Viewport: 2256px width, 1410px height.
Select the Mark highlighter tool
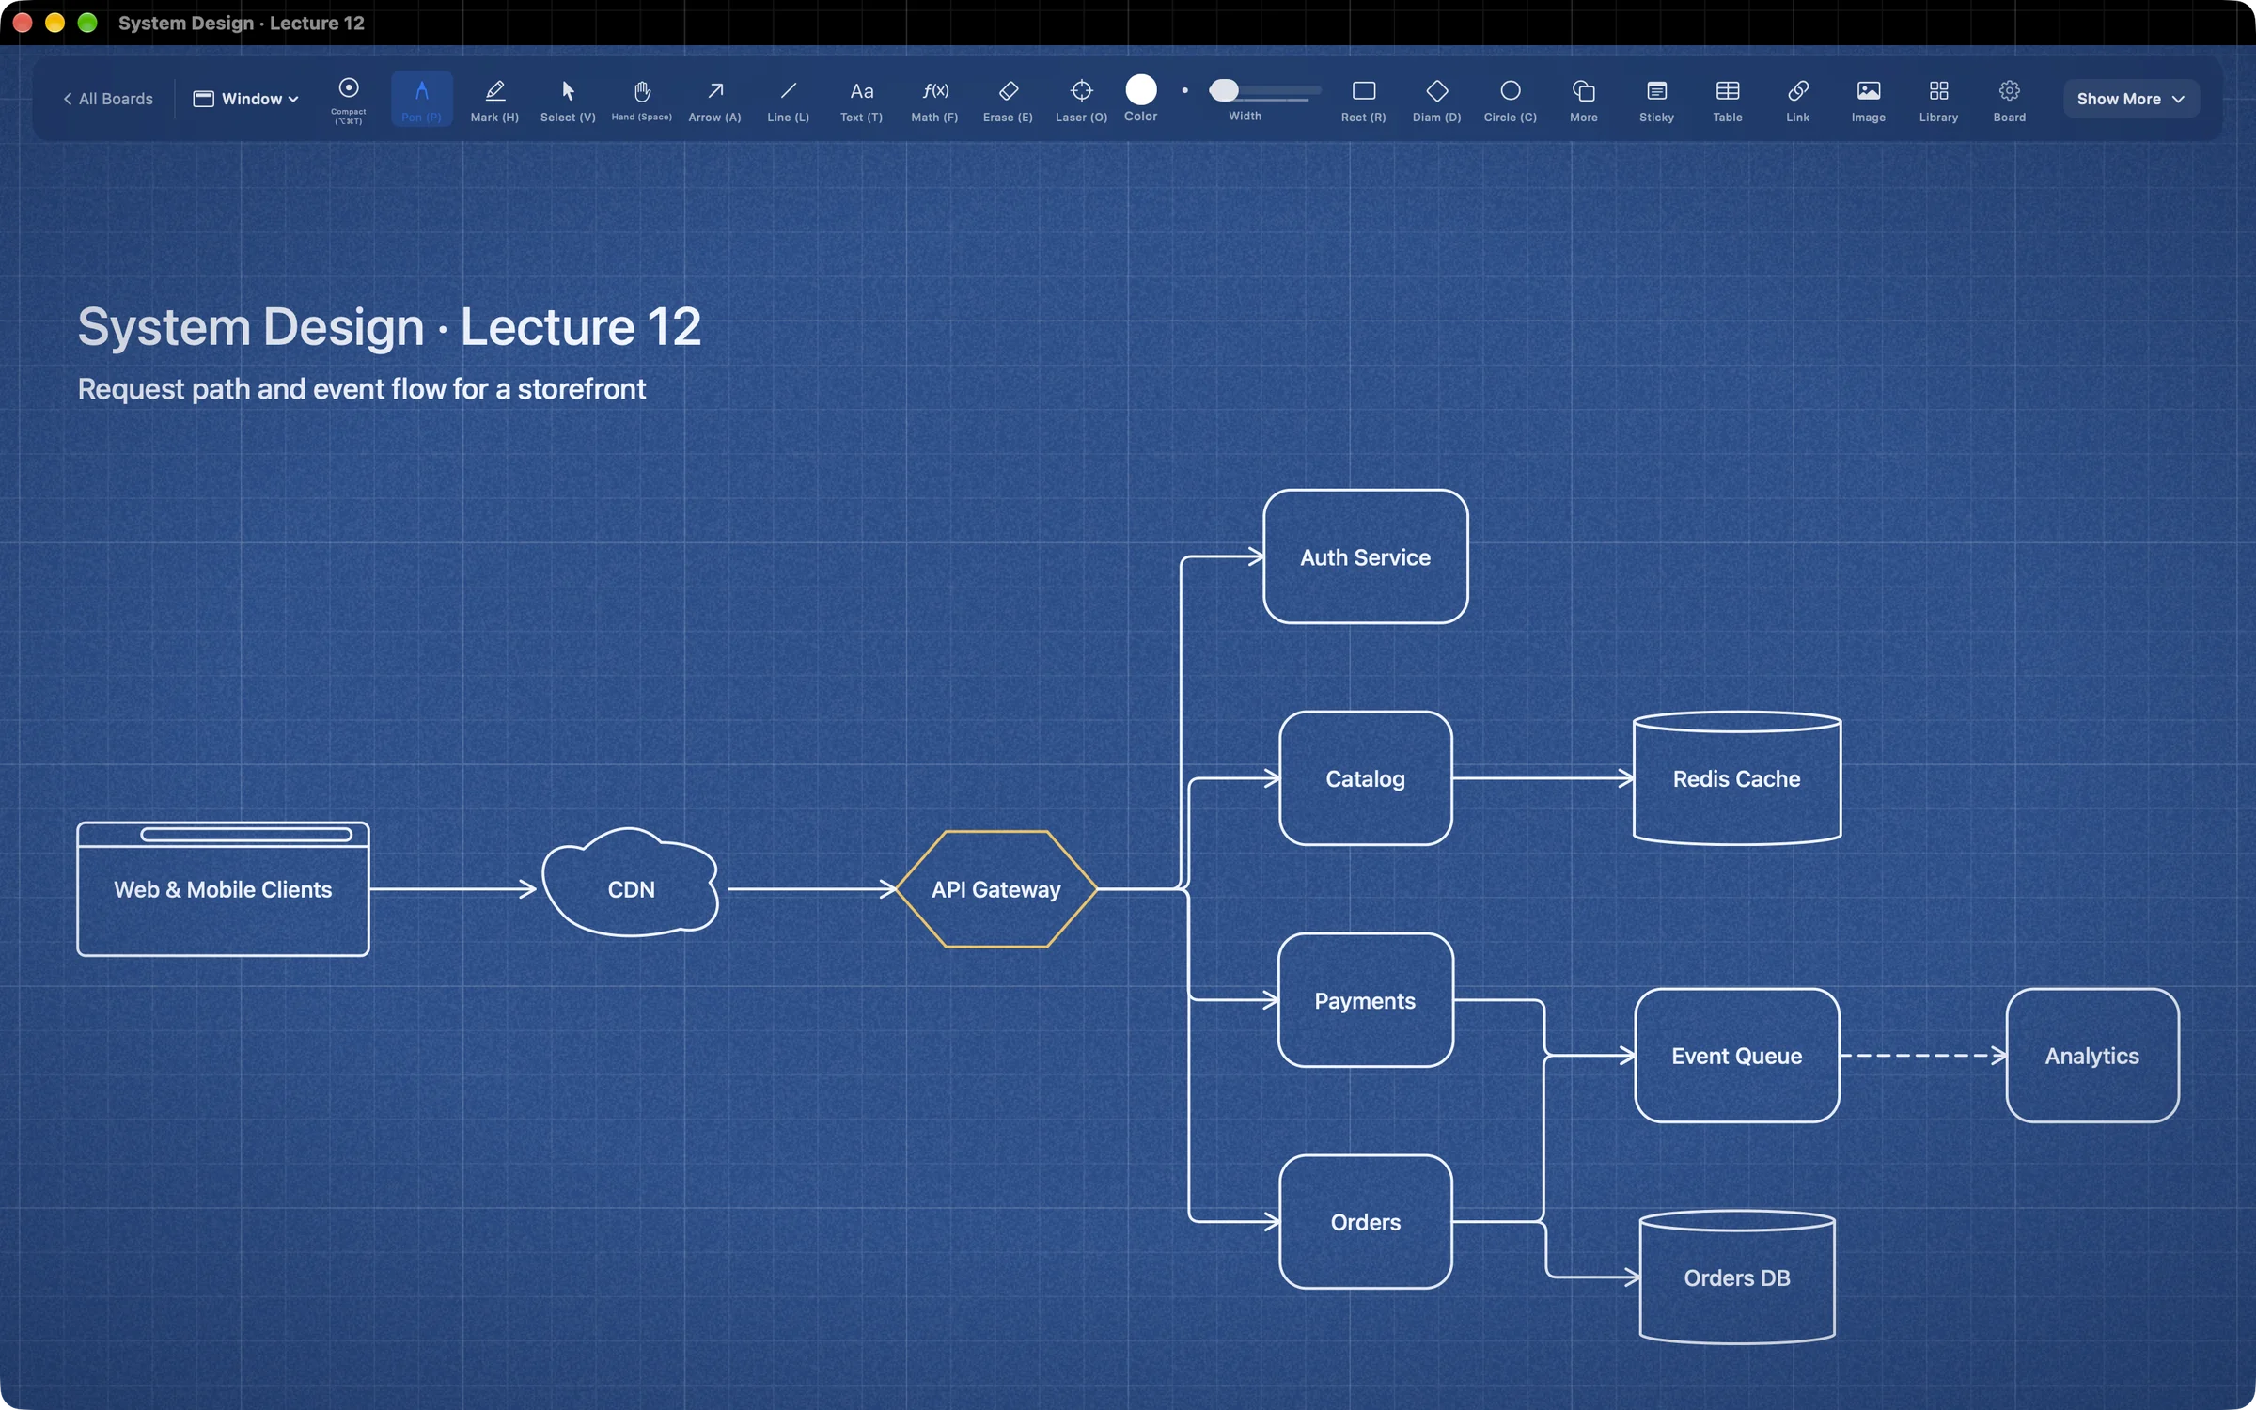coord(494,99)
